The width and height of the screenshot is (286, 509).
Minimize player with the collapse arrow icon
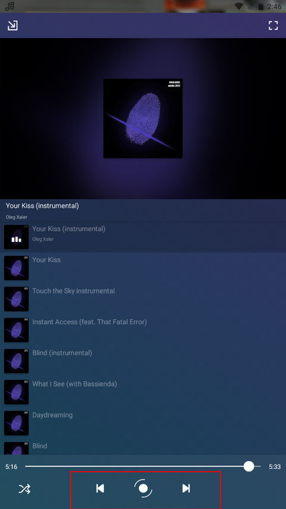pyautogui.click(x=13, y=25)
